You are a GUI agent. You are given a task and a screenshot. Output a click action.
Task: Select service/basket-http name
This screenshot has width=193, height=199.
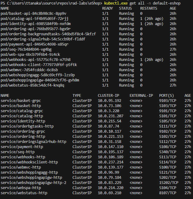[x=21, y=106]
